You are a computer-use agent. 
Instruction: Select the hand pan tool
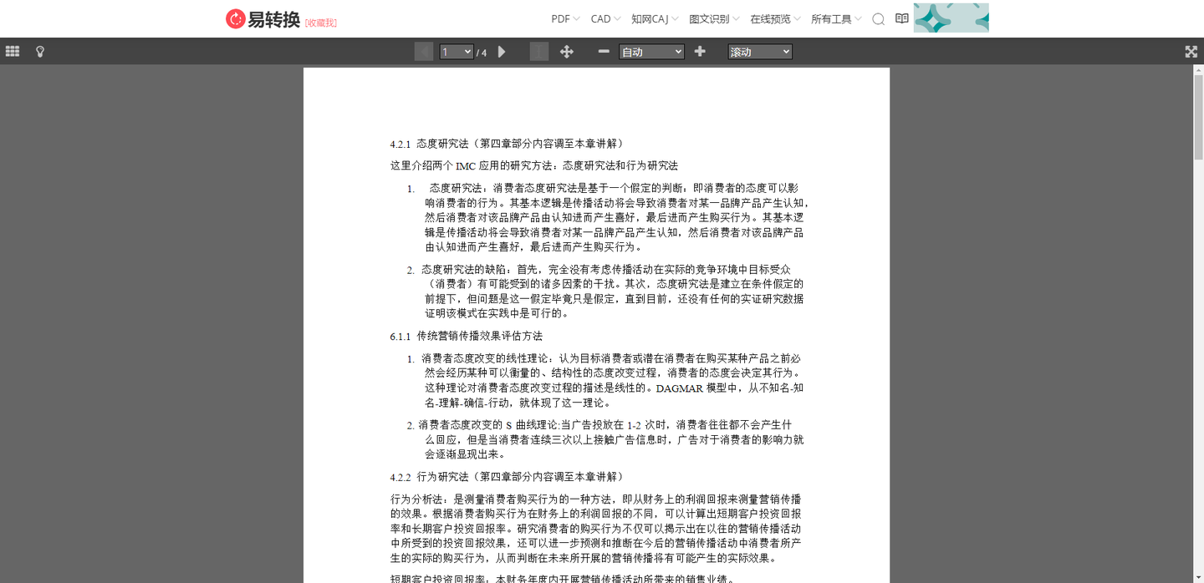[x=567, y=51]
